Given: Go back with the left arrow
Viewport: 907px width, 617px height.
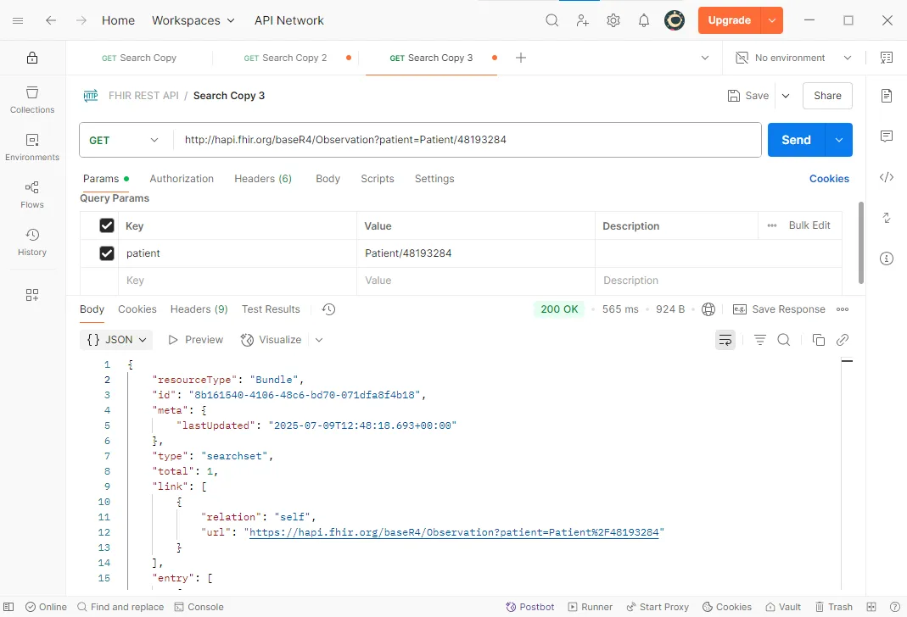Looking at the screenshot, I should pos(51,20).
